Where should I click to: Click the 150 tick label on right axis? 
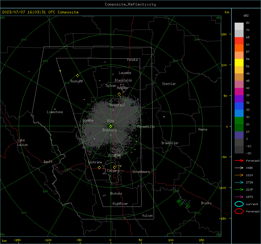[224, 34]
